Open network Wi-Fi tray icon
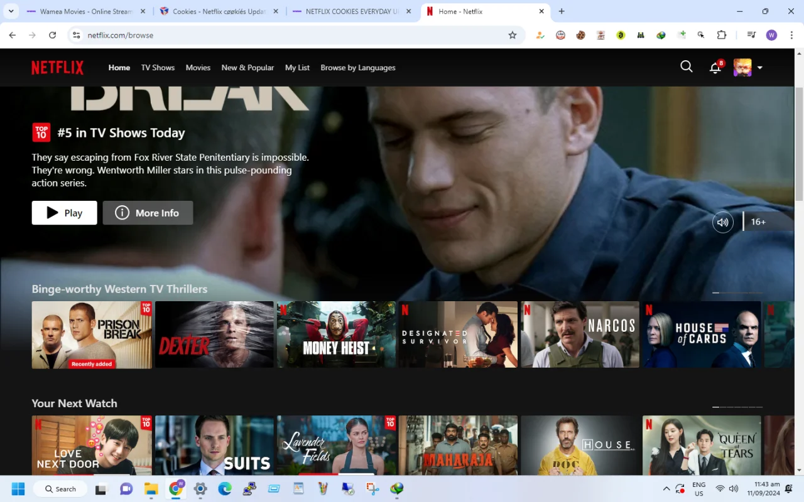This screenshot has height=502, width=804. pos(720,489)
